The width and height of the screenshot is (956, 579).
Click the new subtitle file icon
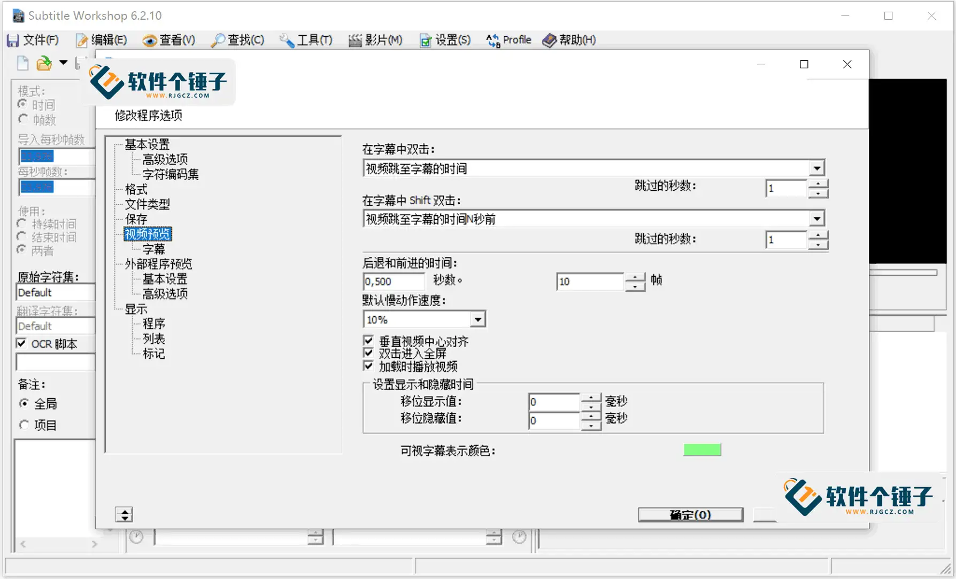pos(22,63)
